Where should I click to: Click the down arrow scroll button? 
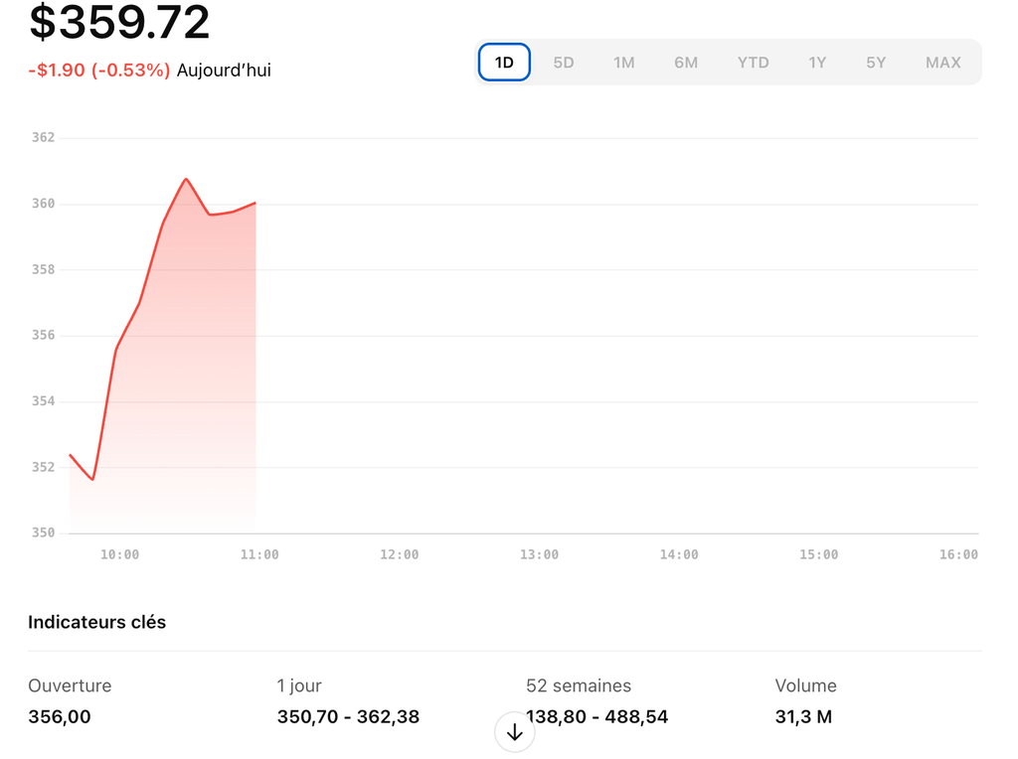tap(515, 733)
